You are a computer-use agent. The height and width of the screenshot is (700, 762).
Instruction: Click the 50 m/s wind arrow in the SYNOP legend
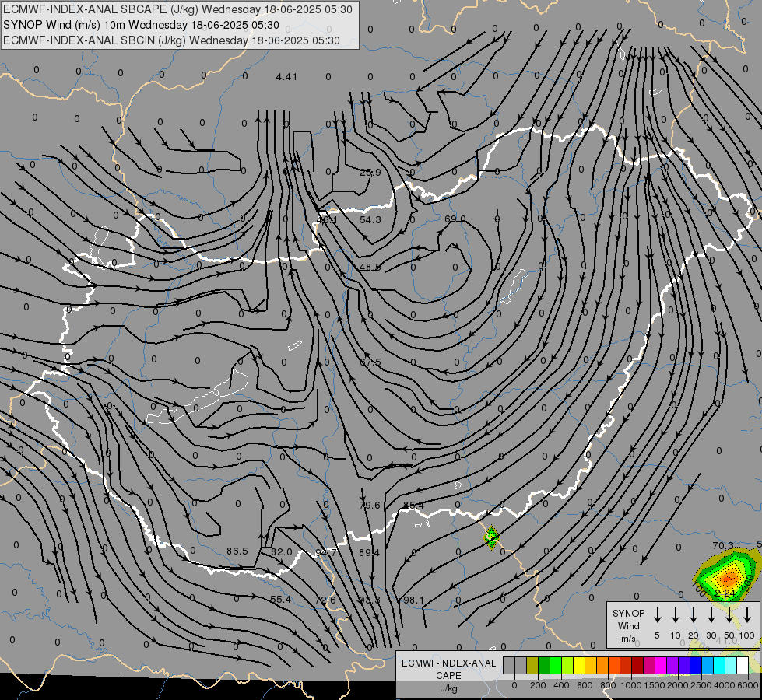729,614
